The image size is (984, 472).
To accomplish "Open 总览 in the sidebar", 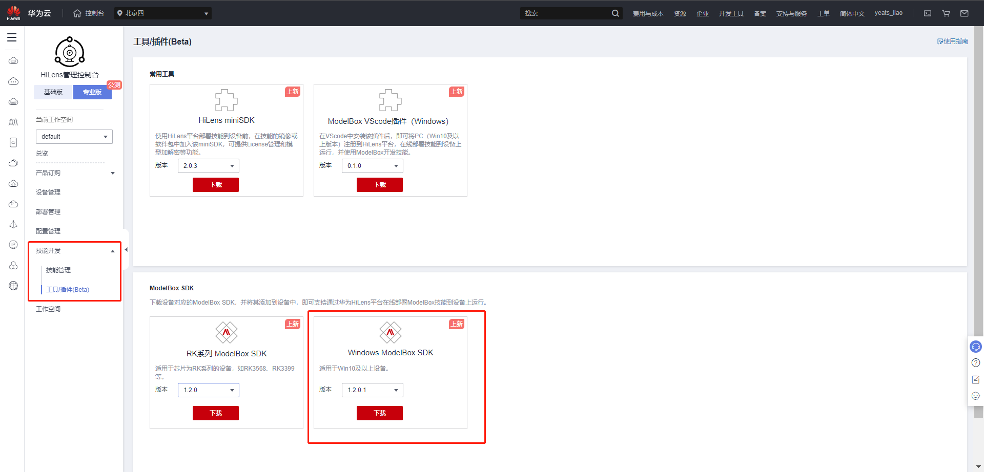I will point(42,154).
